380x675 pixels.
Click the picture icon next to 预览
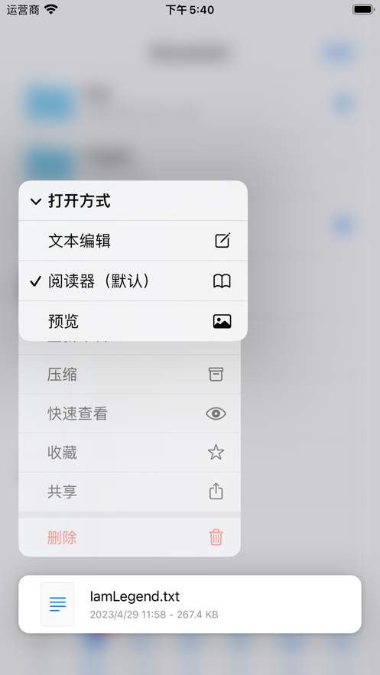tap(222, 321)
